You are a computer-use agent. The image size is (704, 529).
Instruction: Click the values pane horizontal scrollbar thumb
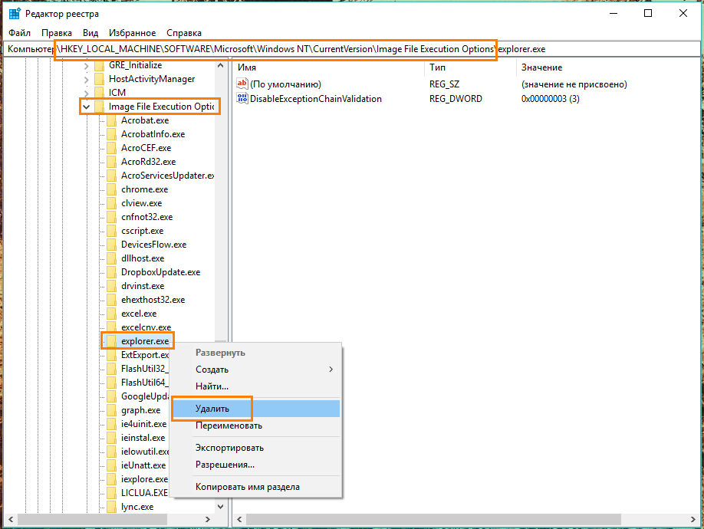coord(433,520)
